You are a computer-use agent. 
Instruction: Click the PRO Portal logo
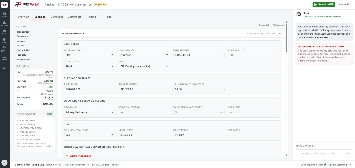coord(27,5)
